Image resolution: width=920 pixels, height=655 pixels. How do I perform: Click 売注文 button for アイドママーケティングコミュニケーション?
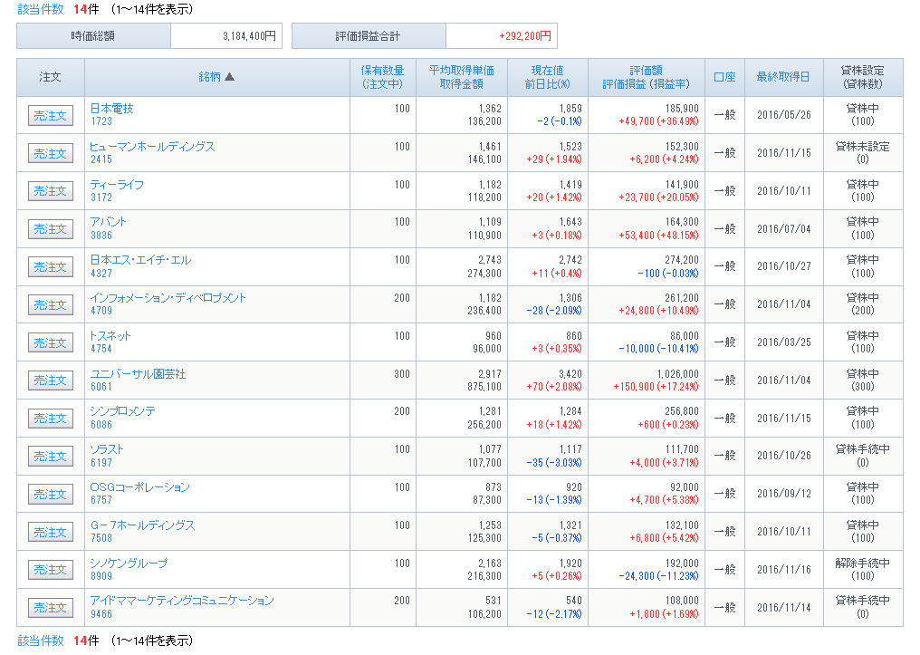pyautogui.click(x=51, y=608)
